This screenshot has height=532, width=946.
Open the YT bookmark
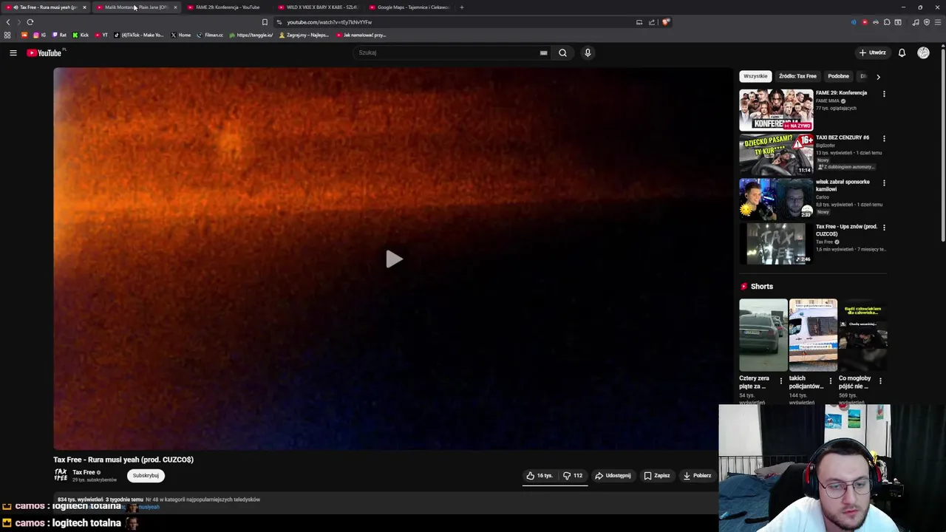[101, 35]
